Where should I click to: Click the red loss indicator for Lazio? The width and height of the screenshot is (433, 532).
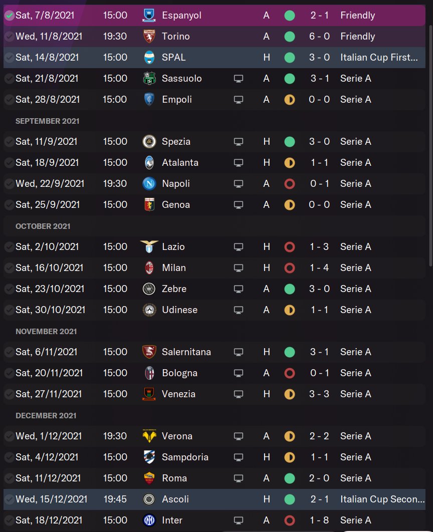(289, 247)
